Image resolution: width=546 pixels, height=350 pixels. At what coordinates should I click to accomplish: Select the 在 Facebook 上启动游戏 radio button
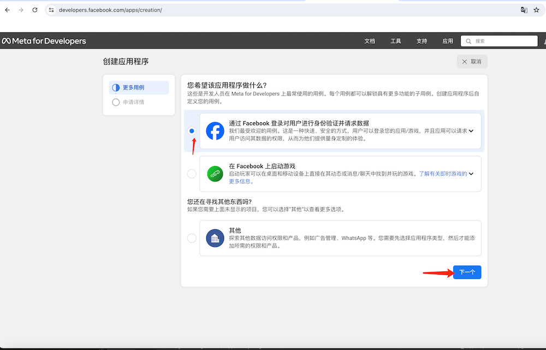(x=192, y=174)
